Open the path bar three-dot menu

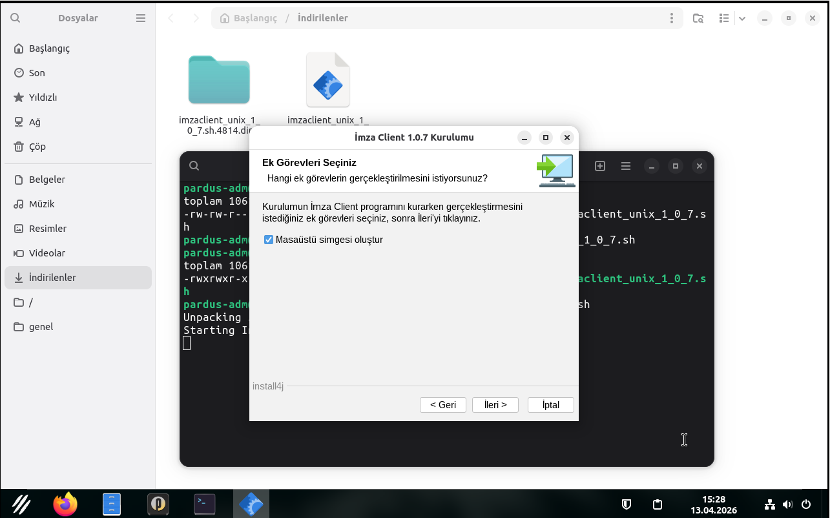pyautogui.click(x=672, y=18)
